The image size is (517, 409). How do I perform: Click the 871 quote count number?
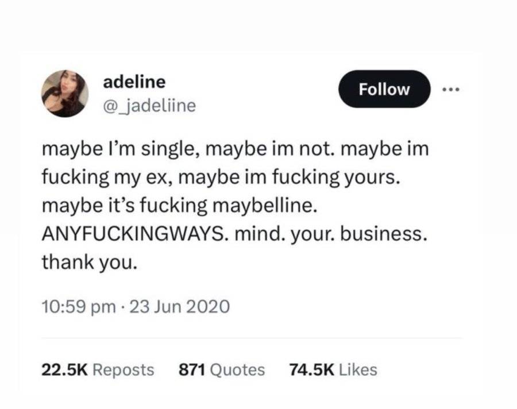(192, 369)
